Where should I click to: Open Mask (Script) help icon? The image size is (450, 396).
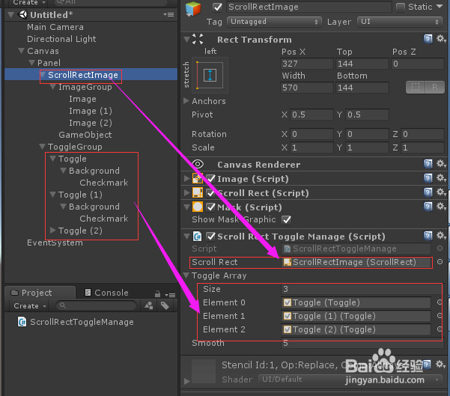(x=428, y=207)
